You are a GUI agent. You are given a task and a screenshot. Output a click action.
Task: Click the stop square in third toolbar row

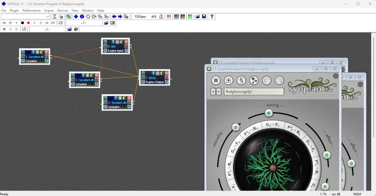pyautogui.click(x=4, y=29)
